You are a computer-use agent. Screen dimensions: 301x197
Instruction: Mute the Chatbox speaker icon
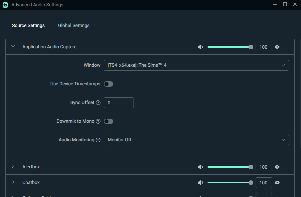click(200, 183)
